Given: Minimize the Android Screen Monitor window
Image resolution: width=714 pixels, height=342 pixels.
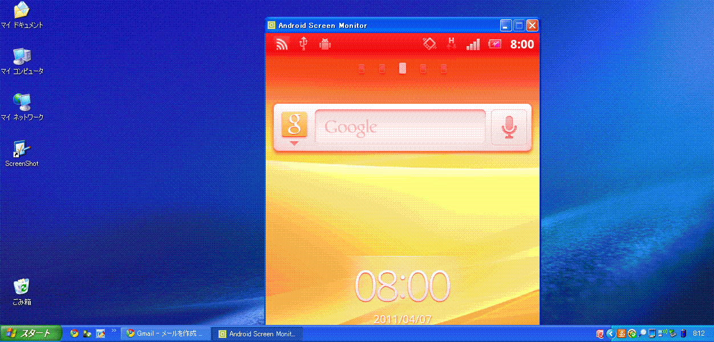Looking at the screenshot, I should tap(506, 25).
